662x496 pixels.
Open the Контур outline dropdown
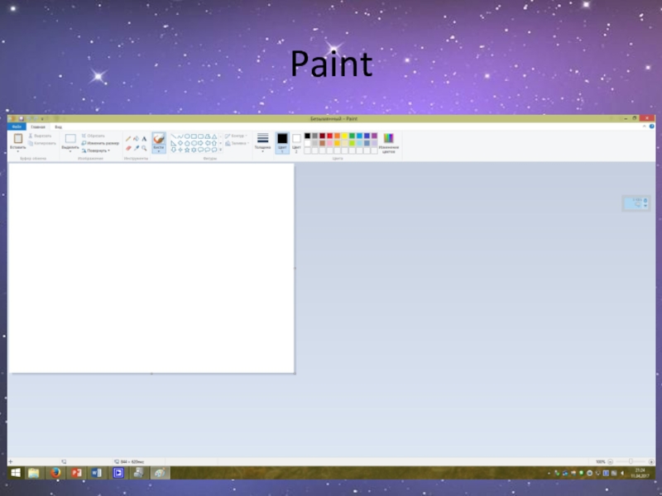pyautogui.click(x=237, y=136)
